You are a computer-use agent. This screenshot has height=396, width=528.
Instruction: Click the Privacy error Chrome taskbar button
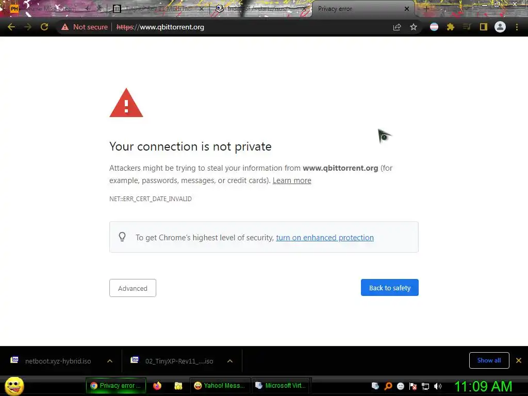point(116,386)
